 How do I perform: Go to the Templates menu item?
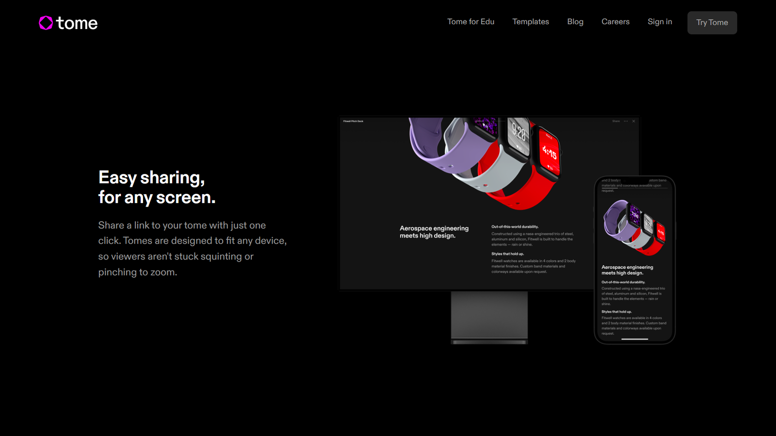[x=531, y=22]
